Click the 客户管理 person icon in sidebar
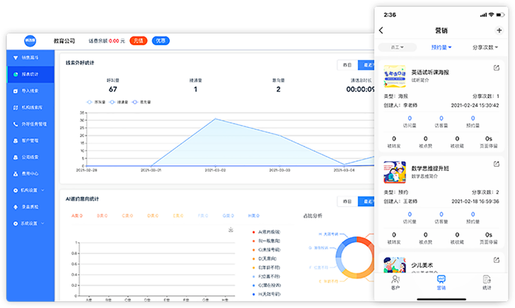Viewport: 515px width, 308px height. pyautogui.click(x=16, y=141)
